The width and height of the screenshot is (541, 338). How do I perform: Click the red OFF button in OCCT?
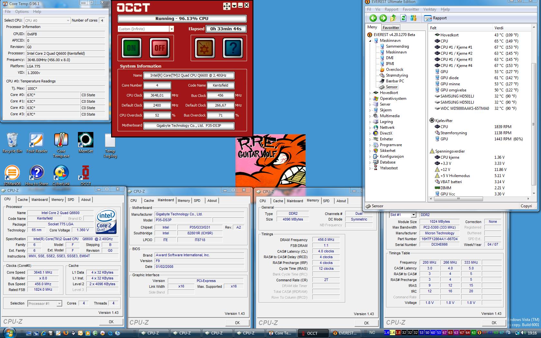coord(159,48)
